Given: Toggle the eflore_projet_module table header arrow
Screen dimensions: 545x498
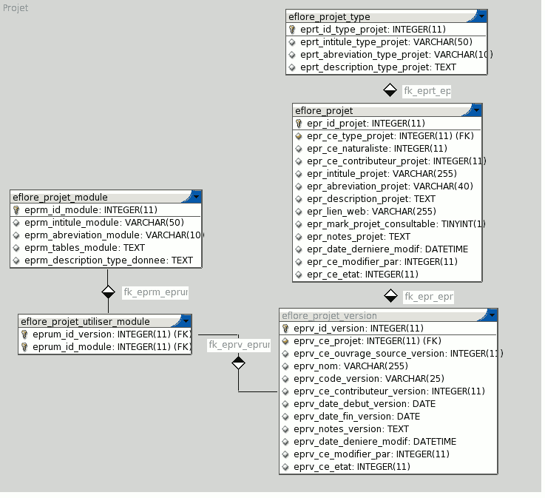Looking at the screenshot, I should click(x=196, y=197).
